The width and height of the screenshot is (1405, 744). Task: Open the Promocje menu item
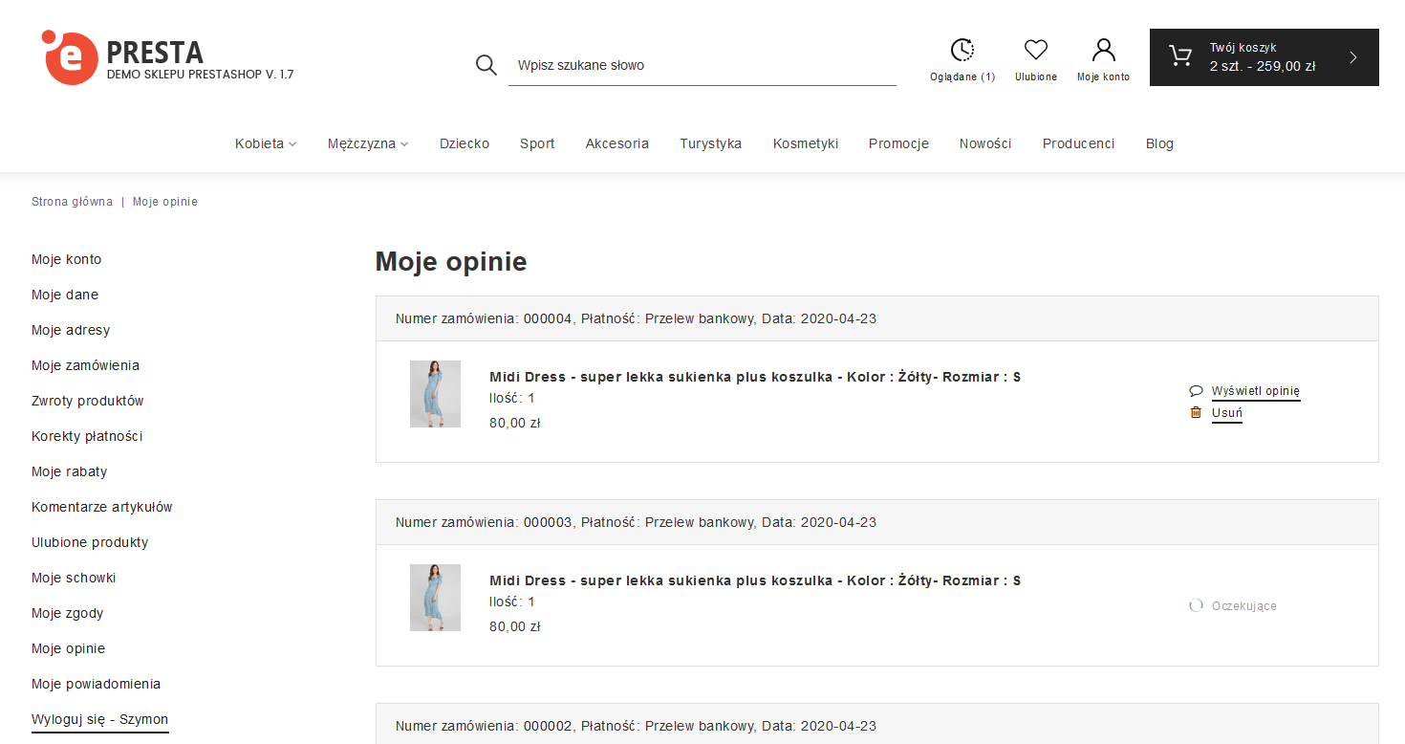tap(898, 143)
